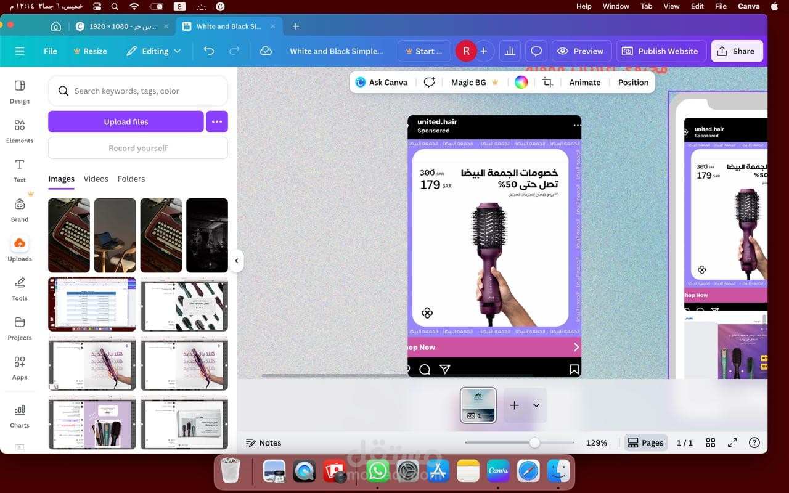This screenshot has height=493, width=789.
Task: Open the insights chart icon
Action: (x=510, y=51)
